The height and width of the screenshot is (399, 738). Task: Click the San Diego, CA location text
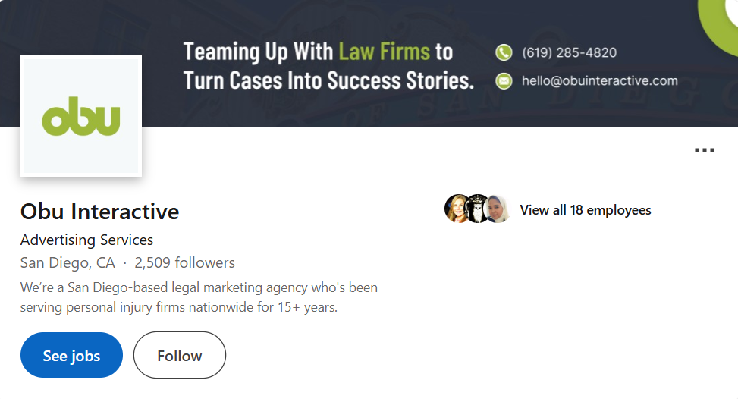[x=68, y=263]
